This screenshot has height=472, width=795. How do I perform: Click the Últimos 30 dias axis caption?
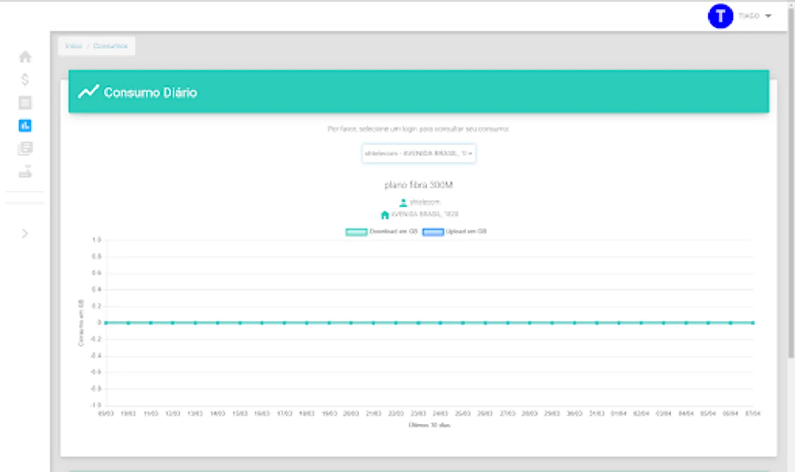[429, 425]
